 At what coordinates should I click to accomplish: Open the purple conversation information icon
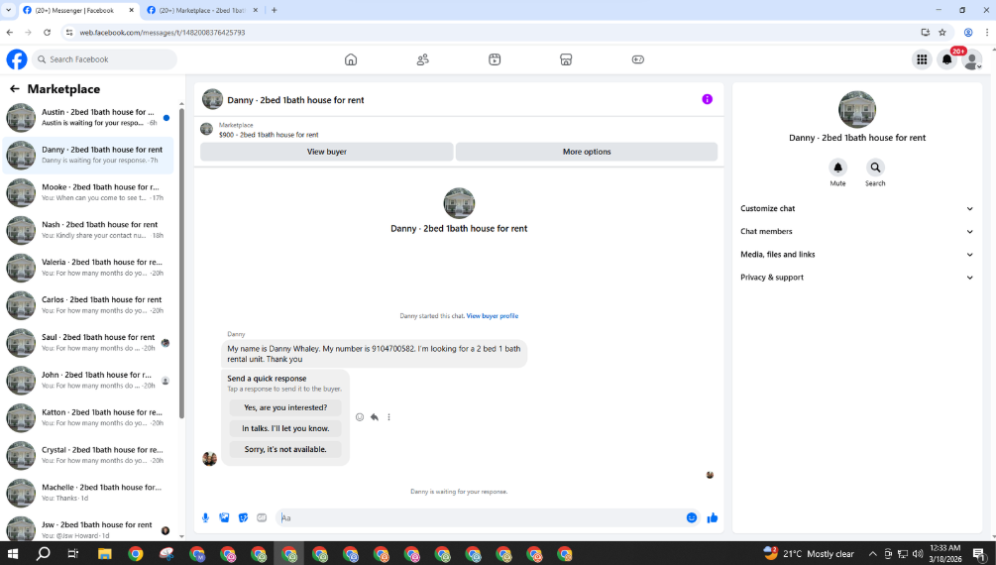tap(707, 99)
